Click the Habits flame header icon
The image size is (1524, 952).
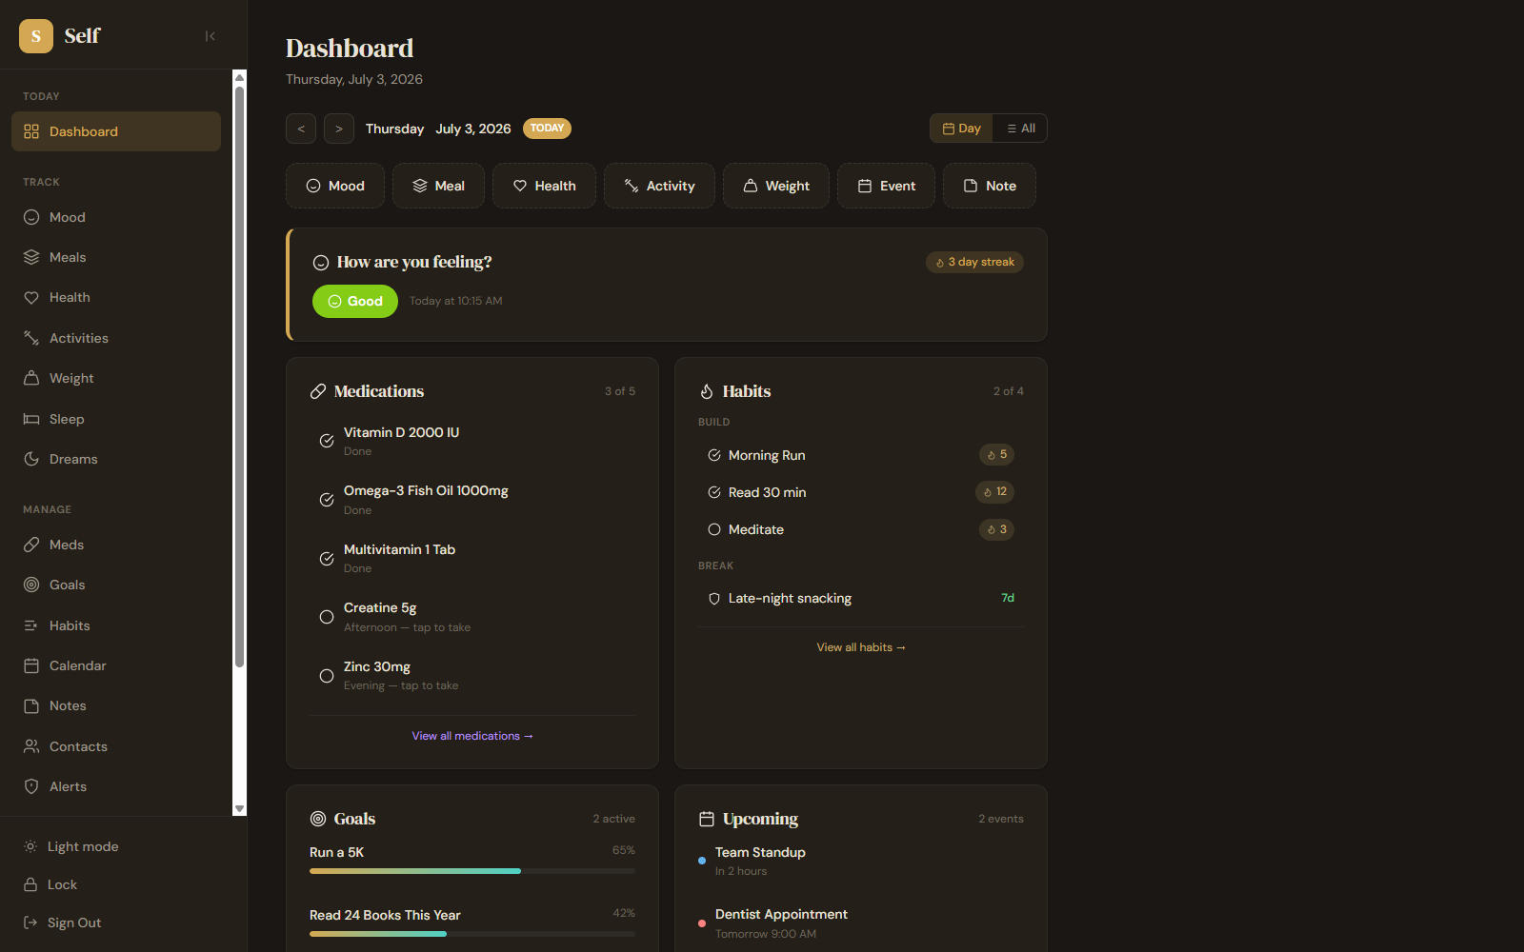pos(707,391)
